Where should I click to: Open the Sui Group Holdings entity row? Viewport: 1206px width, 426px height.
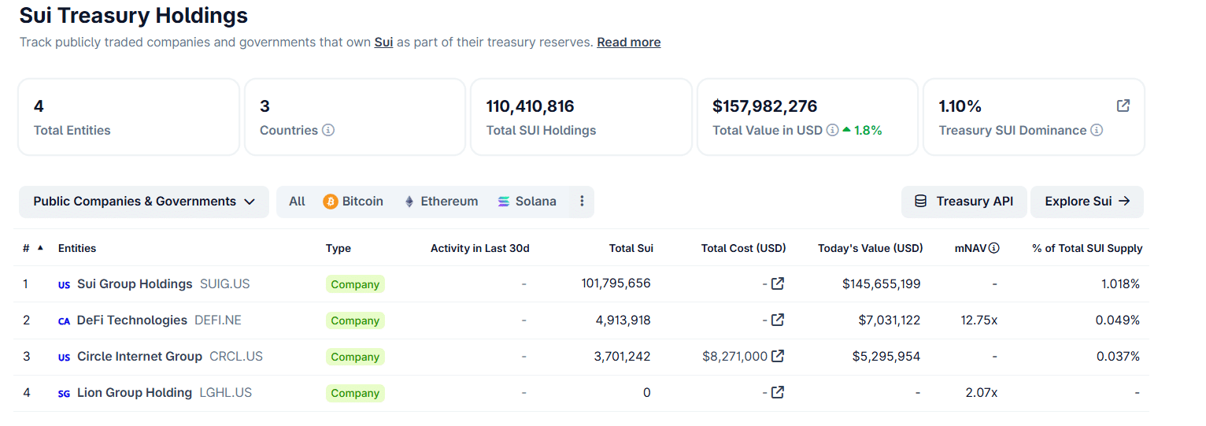pos(135,283)
